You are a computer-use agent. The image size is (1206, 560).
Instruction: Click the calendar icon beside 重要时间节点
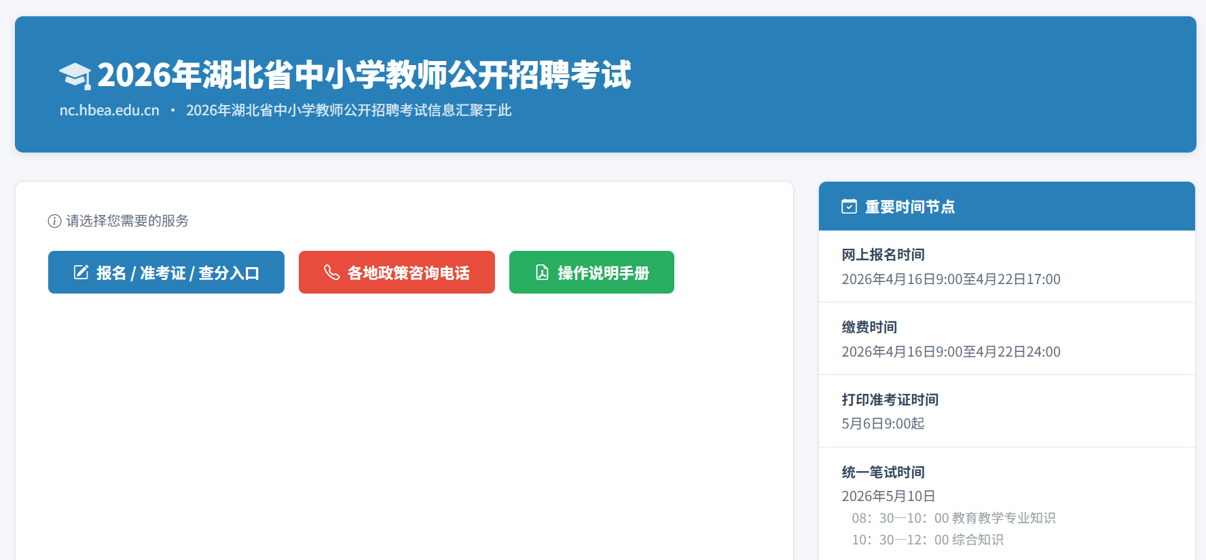point(849,207)
